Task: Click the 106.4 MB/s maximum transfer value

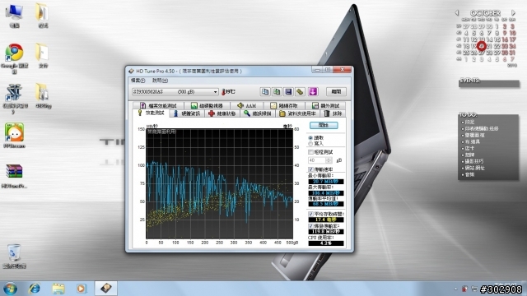Action: click(x=326, y=193)
